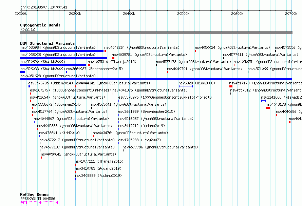Image resolution: width=302 pixels, height=206 pixels.
Task: Select nsv4050751 variant label
Action: click(268, 62)
